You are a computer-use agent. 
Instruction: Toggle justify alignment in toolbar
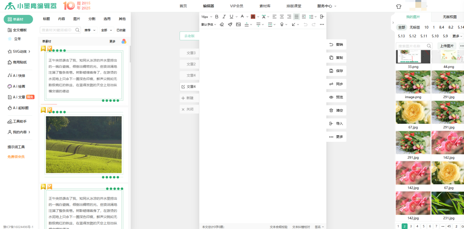[x=297, y=16]
